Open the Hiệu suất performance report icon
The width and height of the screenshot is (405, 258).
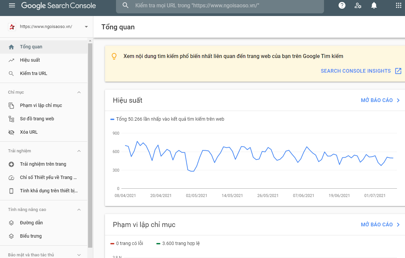[11, 60]
